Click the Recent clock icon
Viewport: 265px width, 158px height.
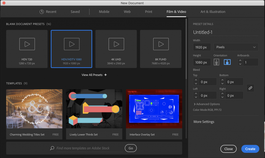tap(42, 12)
